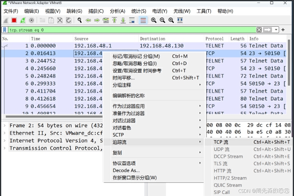Reload this capture file icon
Viewport: 294px width, 196px height.
[x=69, y=20]
